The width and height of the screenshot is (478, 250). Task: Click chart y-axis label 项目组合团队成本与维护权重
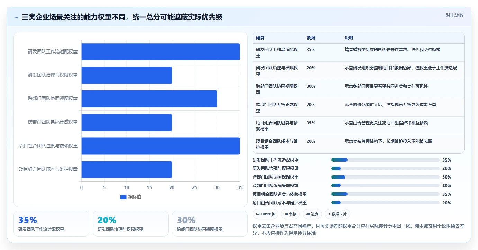pos(48,170)
